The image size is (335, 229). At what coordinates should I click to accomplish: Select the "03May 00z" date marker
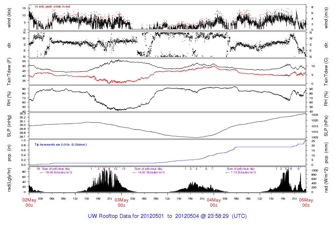[122, 203]
